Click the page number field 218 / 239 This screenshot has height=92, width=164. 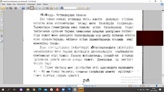[x=77, y=86]
